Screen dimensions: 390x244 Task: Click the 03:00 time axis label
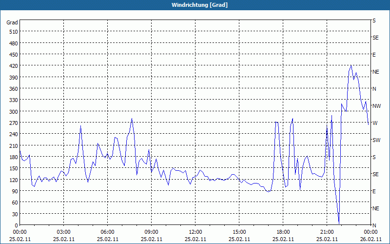[x=64, y=232]
